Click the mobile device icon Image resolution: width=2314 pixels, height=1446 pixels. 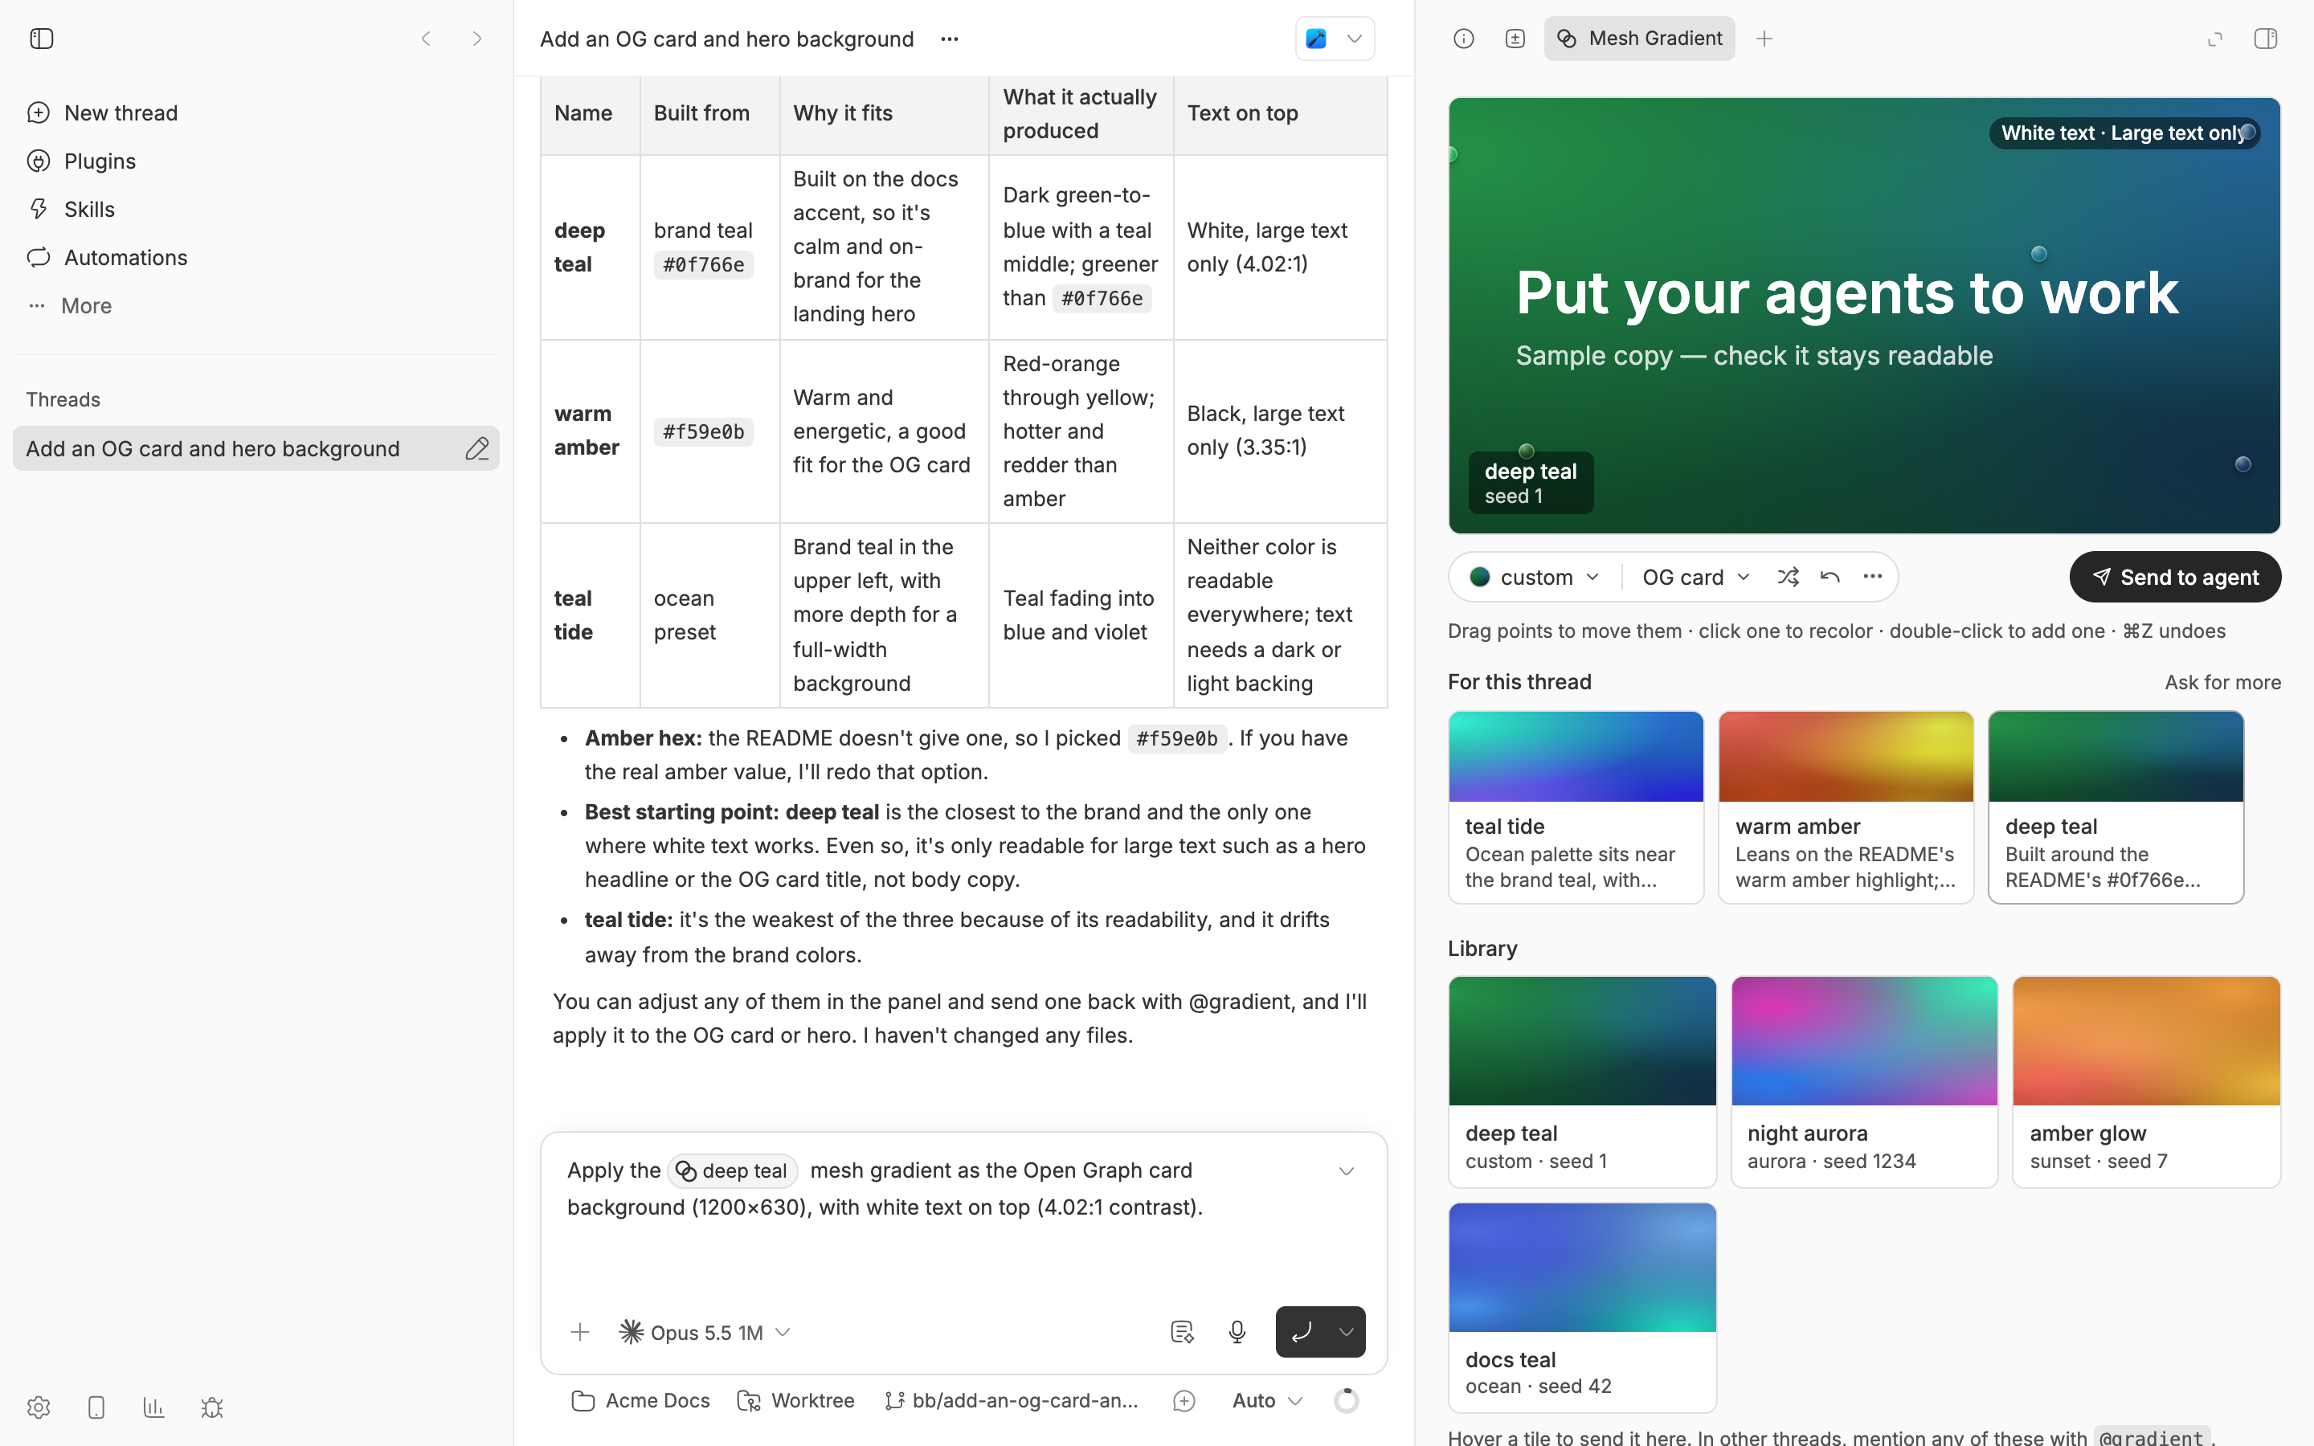tap(96, 1407)
